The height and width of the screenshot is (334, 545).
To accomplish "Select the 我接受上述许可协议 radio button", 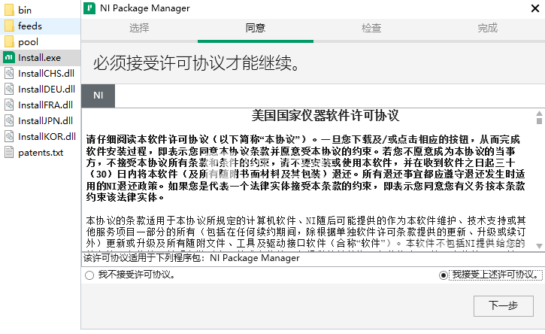I will point(444,275).
